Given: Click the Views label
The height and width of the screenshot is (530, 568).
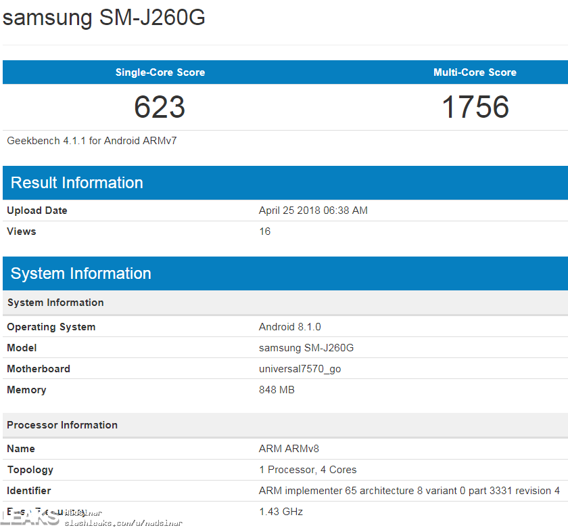Looking at the screenshot, I should [x=22, y=231].
